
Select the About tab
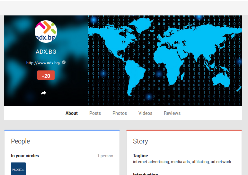(x=72, y=113)
